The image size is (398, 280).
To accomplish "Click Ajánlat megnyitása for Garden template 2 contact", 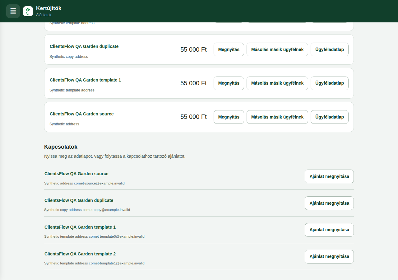I will (329, 257).
